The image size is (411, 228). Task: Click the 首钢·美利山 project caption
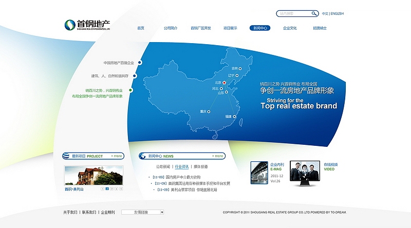(74, 189)
